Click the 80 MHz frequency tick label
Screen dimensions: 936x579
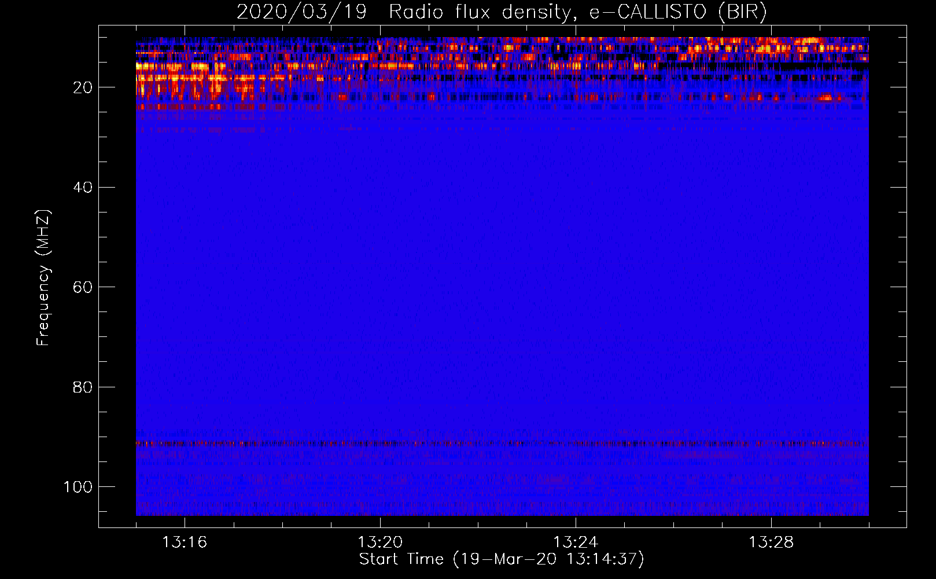(83, 387)
